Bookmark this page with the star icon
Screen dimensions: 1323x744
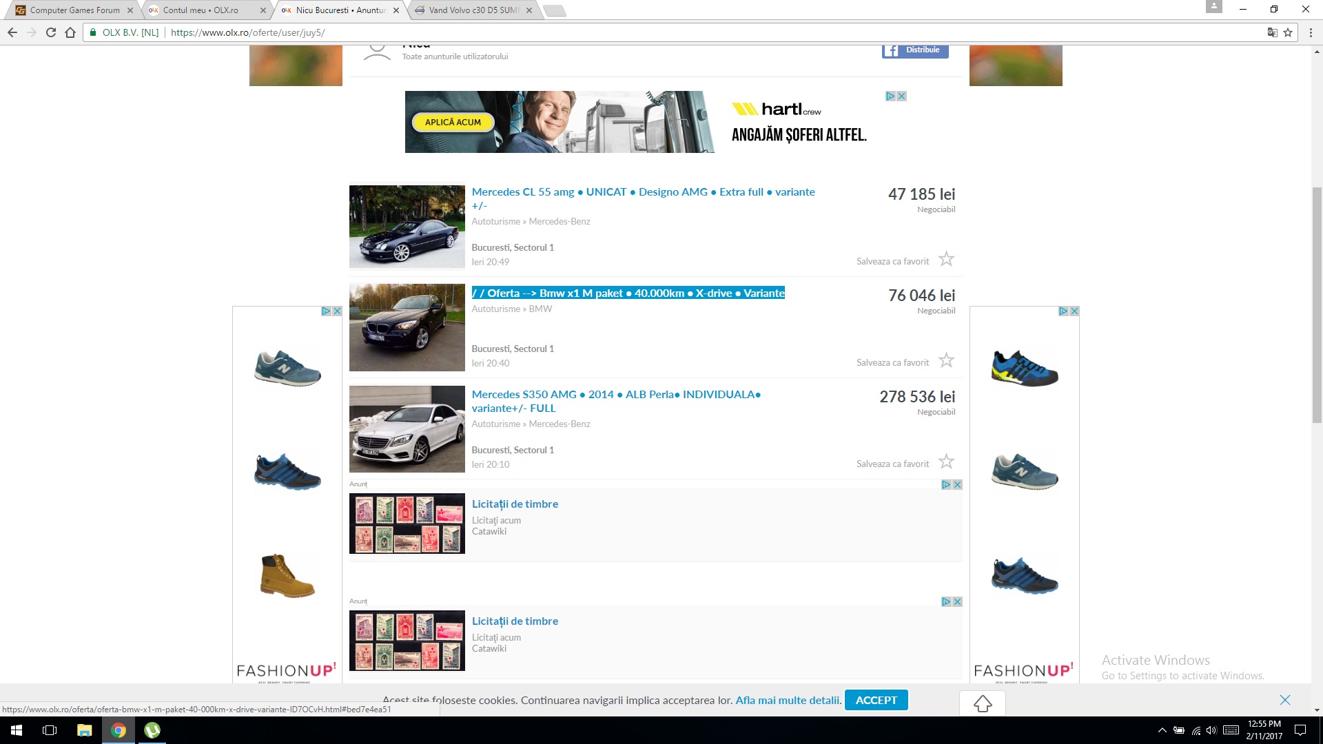click(x=1287, y=32)
